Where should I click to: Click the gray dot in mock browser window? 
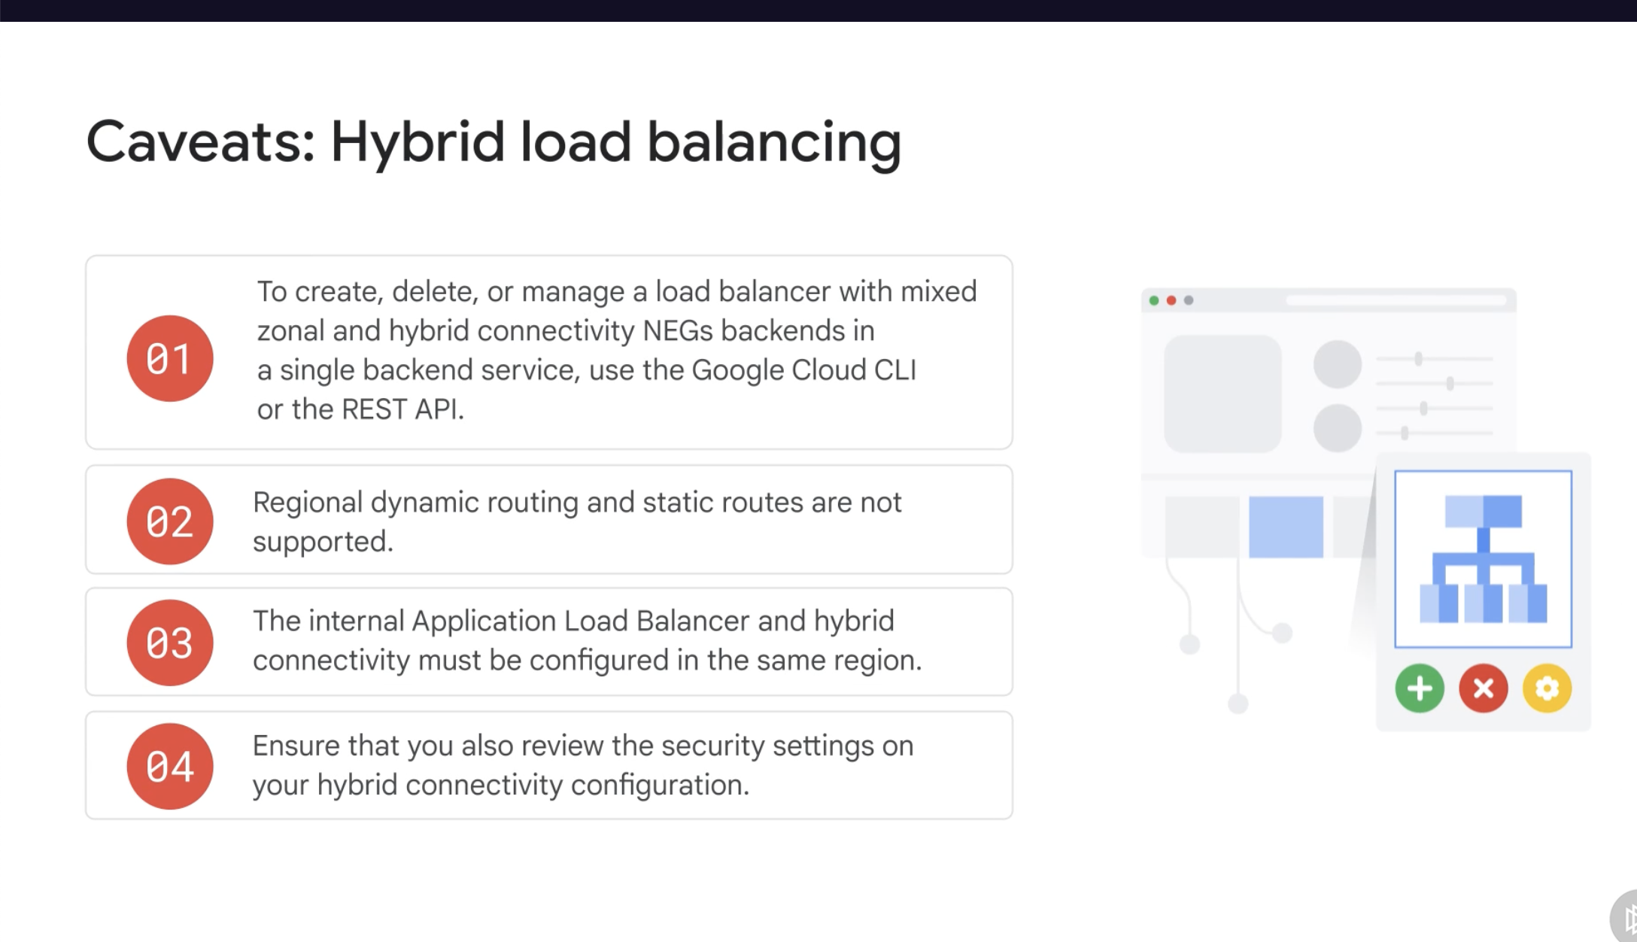pyautogui.click(x=1189, y=300)
